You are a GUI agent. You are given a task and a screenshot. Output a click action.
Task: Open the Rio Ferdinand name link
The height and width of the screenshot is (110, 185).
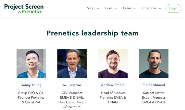coord(154,85)
